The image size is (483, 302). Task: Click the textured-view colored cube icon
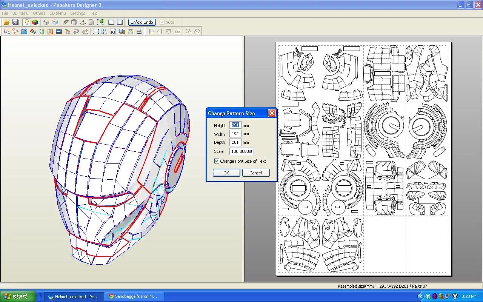pos(35,22)
